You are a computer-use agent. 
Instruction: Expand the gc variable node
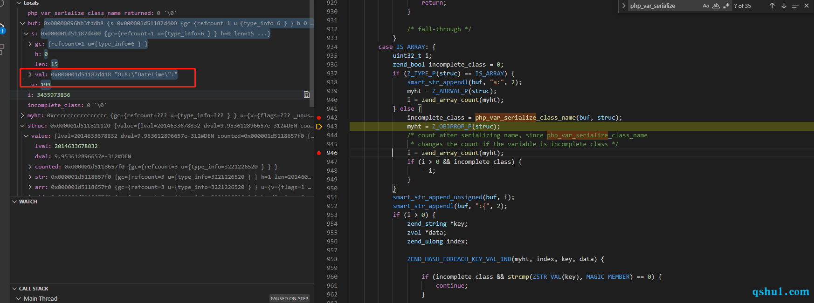coord(30,43)
